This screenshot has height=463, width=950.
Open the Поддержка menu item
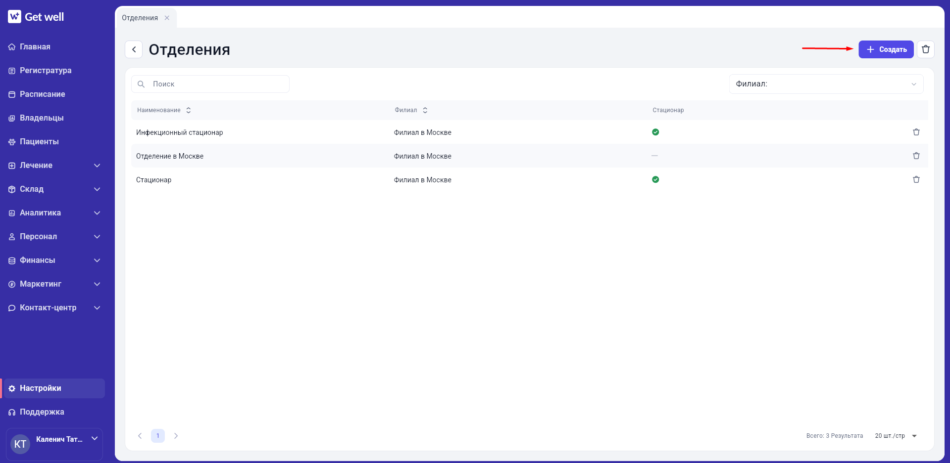click(x=53, y=412)
